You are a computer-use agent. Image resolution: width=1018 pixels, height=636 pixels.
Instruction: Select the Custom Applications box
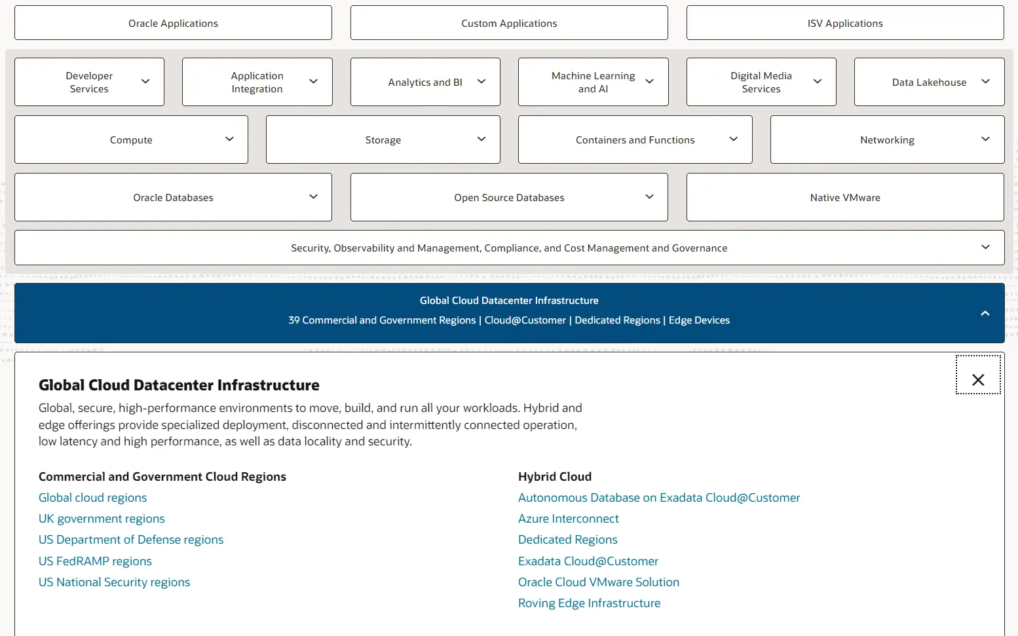(509, 23)
